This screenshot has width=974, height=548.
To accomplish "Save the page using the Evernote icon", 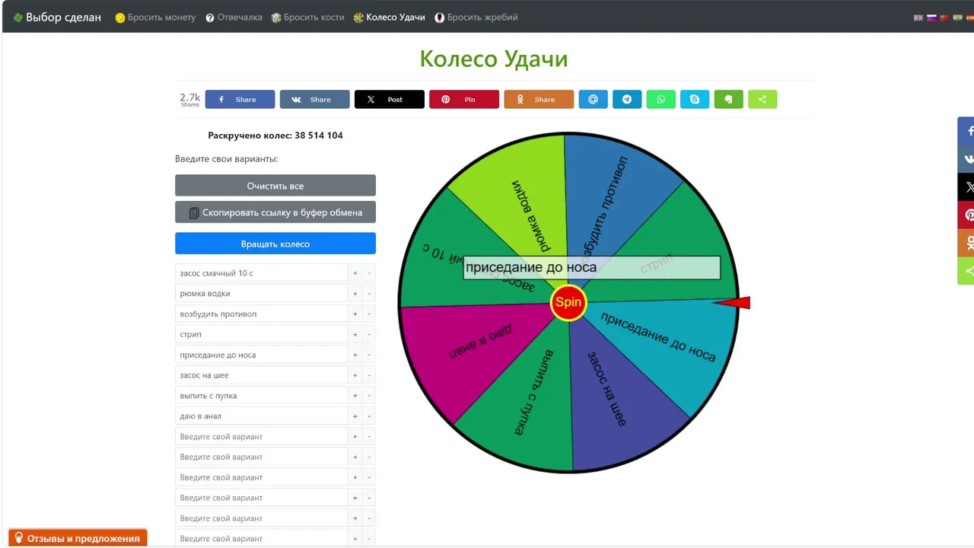I will [x=728, y=99].
